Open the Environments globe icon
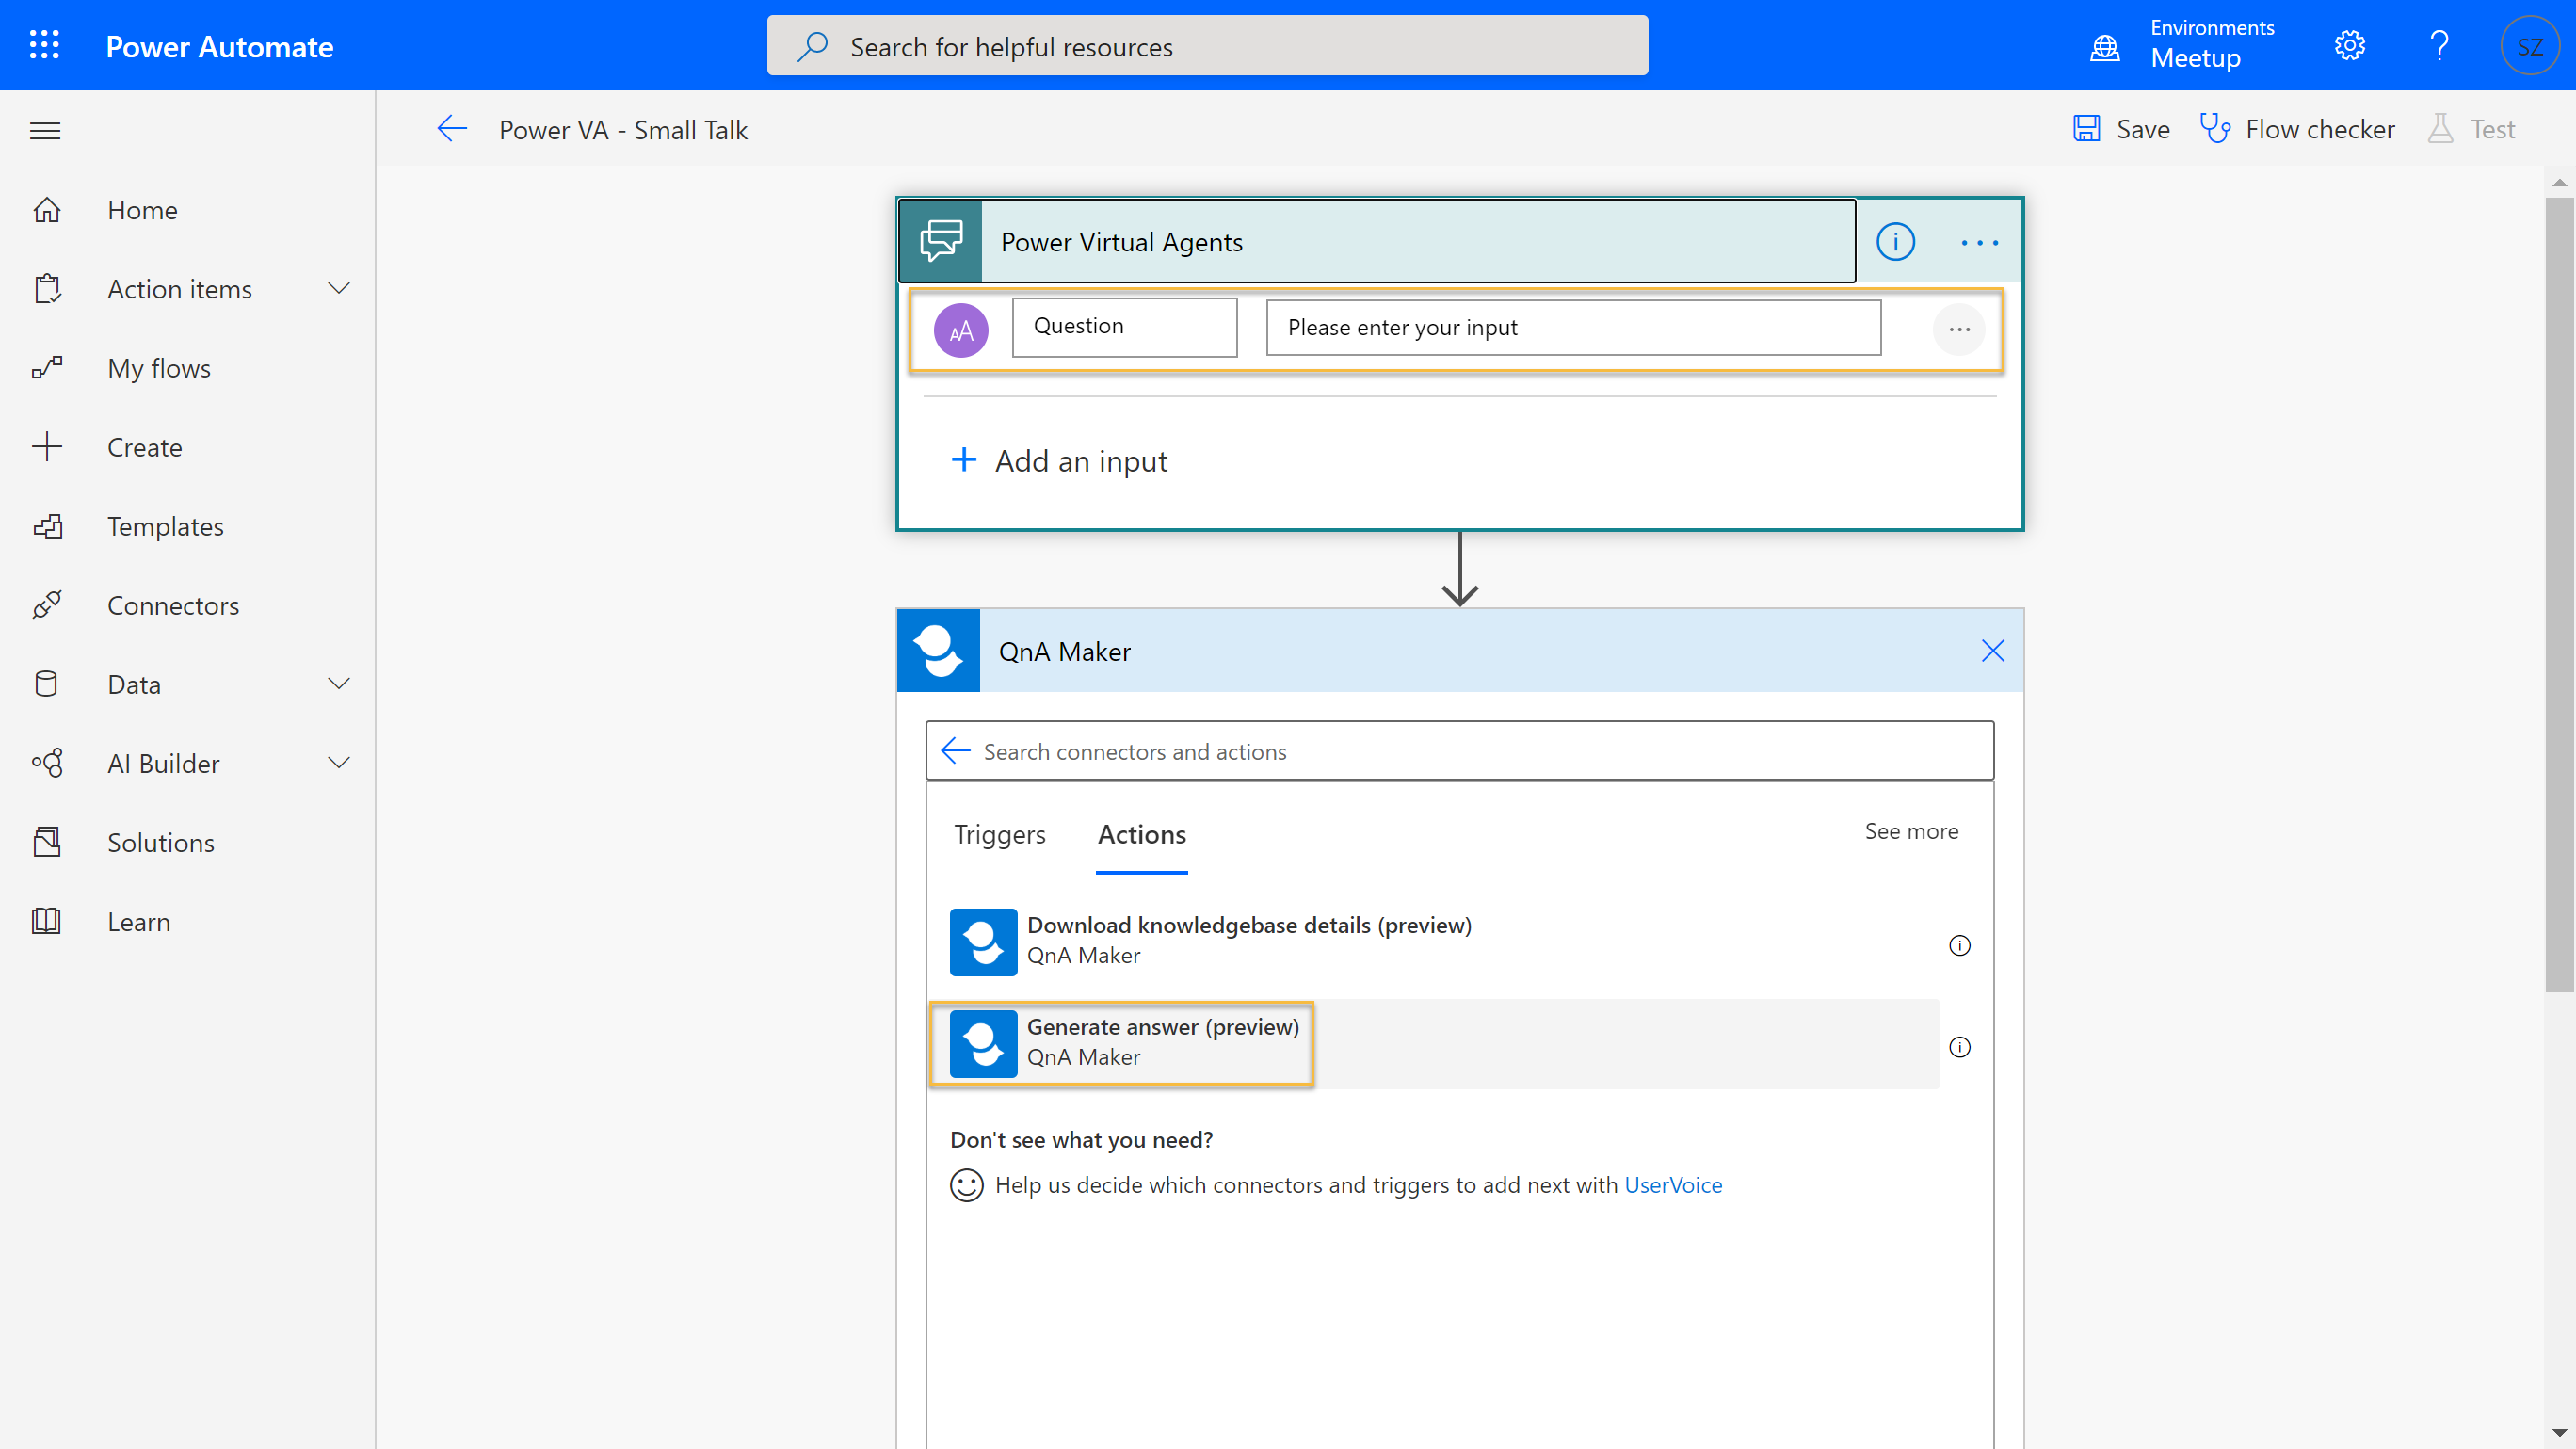 [2104, 46]
